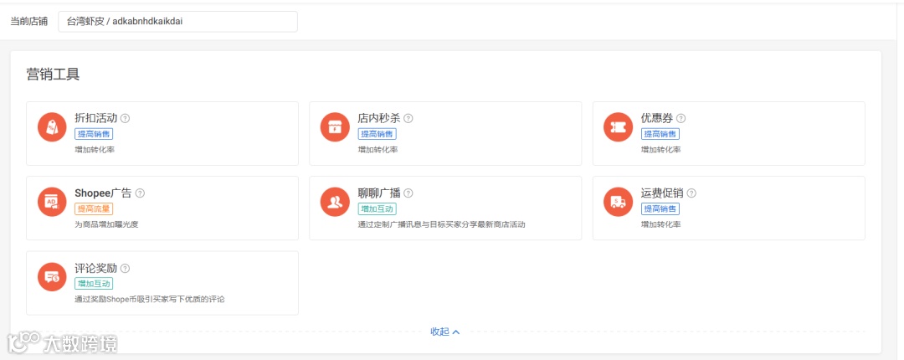This screenshot has width=904, height=360.
Task: Open the 评论奖励 comment icon
Action: point(52,277)
